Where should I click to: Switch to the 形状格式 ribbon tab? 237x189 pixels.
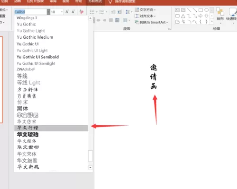tap(95, 1)
